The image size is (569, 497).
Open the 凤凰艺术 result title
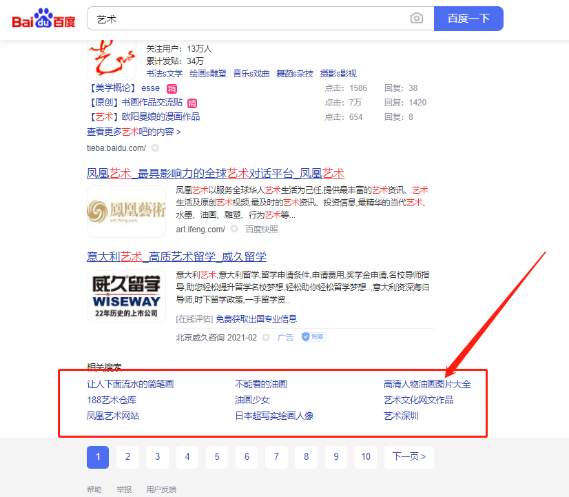click(216, 173)
